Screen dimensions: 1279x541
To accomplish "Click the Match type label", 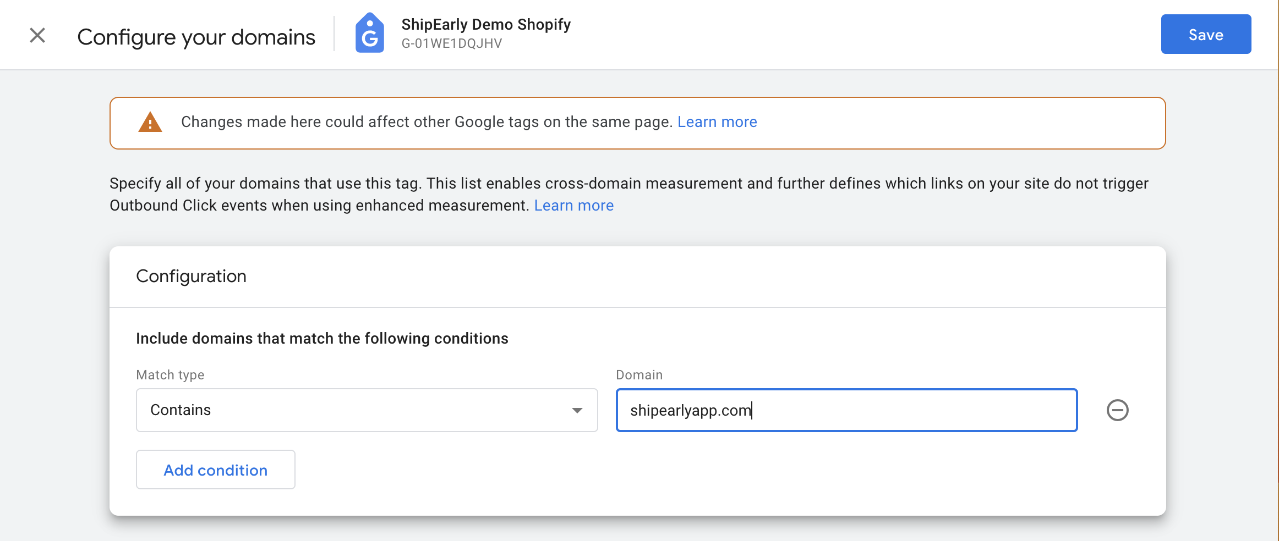I will 170,375.
